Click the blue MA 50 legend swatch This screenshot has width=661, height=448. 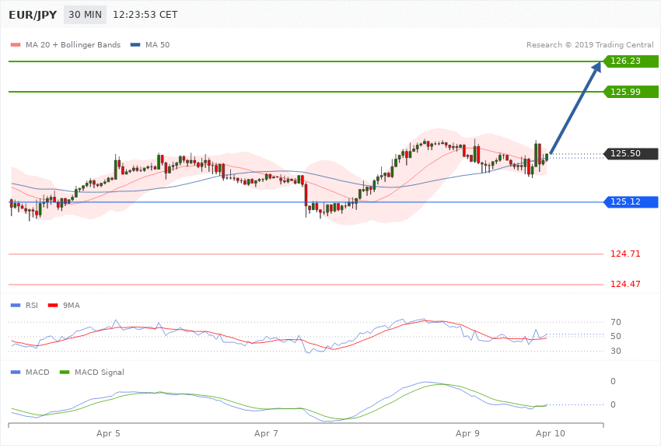click(135, 44)
